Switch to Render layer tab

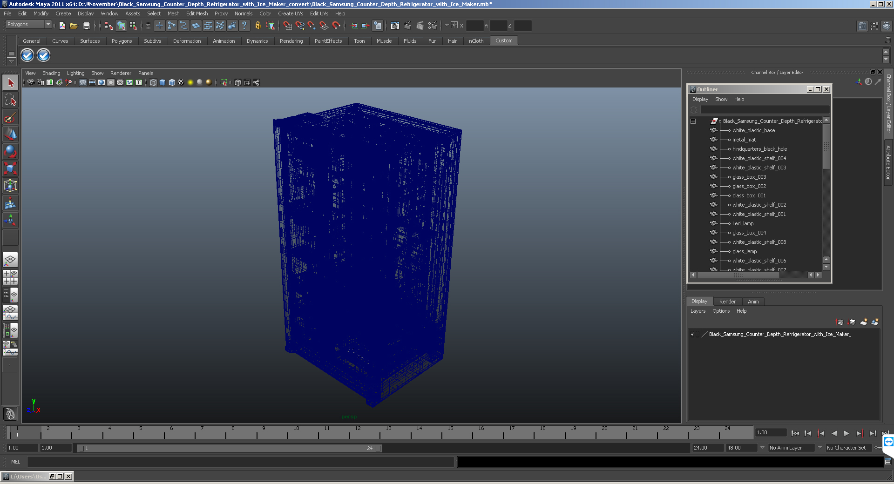click(x=727, y=302)
